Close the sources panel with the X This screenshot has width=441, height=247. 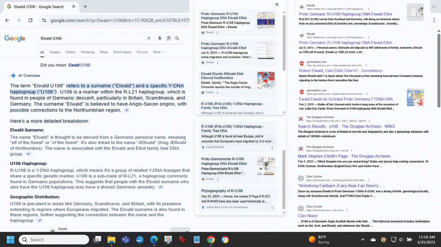click(277, 5)
